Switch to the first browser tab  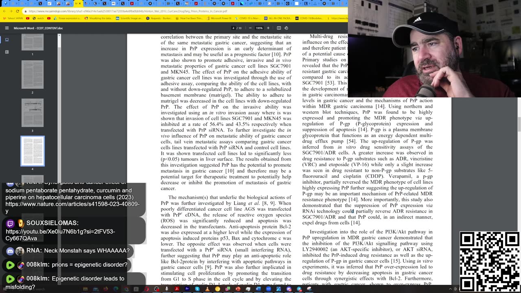tap(6, 3)
